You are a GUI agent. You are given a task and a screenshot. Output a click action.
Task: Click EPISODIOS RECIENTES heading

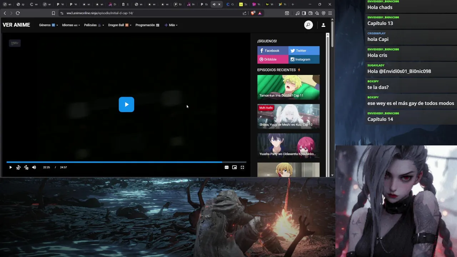pyautogui.click(x=276, y=70)
